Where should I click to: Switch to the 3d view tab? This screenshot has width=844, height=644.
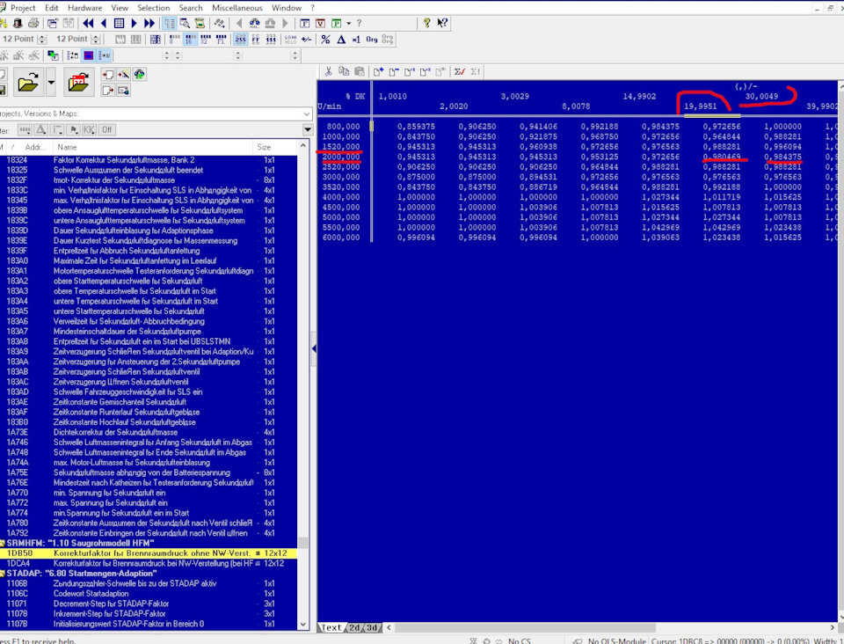click(x=373, y=627)
